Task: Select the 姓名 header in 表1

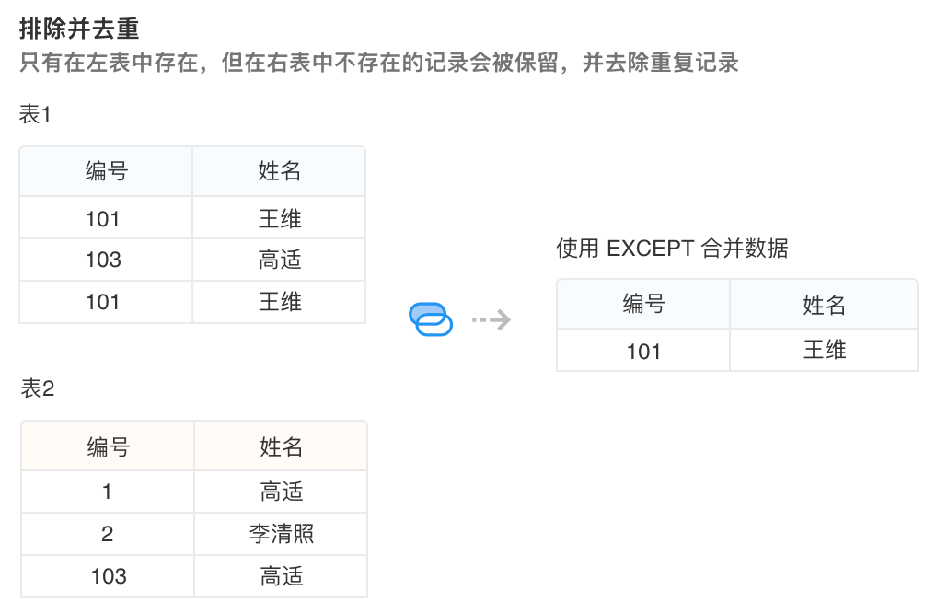Action: pyautogui.click(x=279, y=171)
